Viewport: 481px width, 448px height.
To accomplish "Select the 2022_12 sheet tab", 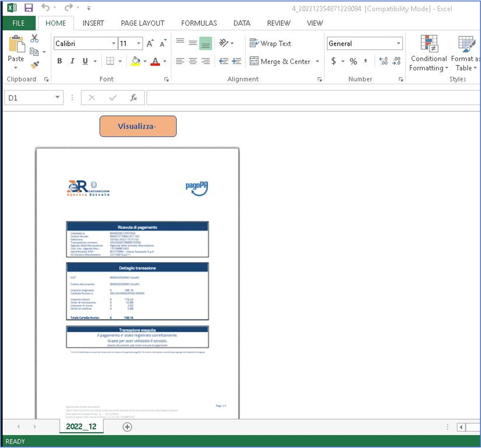I will click(x=81, y=427).
